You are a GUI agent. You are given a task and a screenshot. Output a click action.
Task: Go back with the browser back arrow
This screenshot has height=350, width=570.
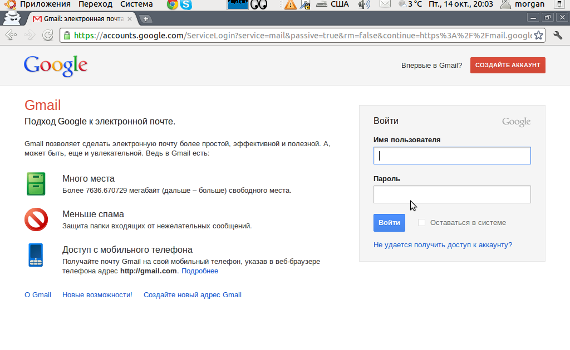point(11,35)
